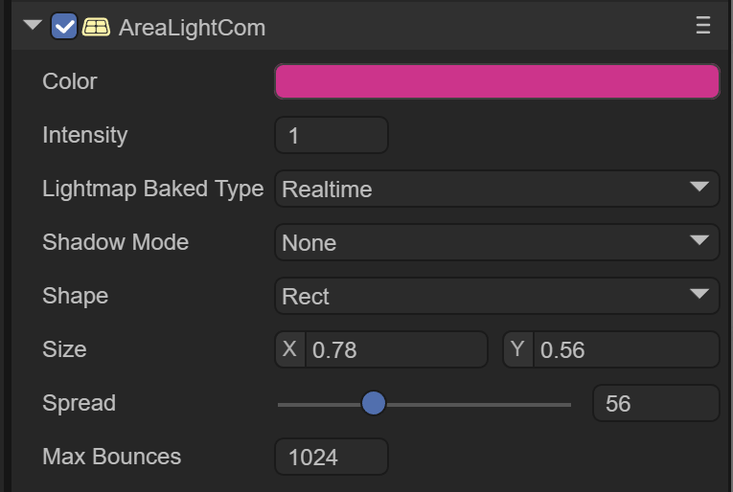Screen dimensions: 733x492
Task: Click the Spread slider handle
Action: click(x=373, y=404)
